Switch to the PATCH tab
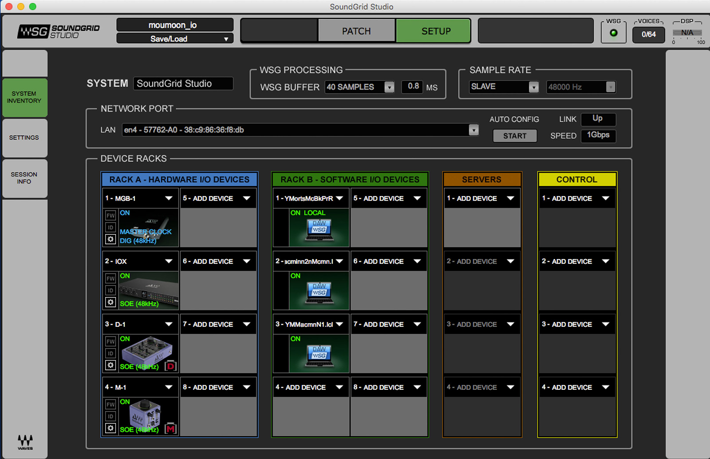The width and height of the screenshot is (710, 459). click(x=356, y=31)
